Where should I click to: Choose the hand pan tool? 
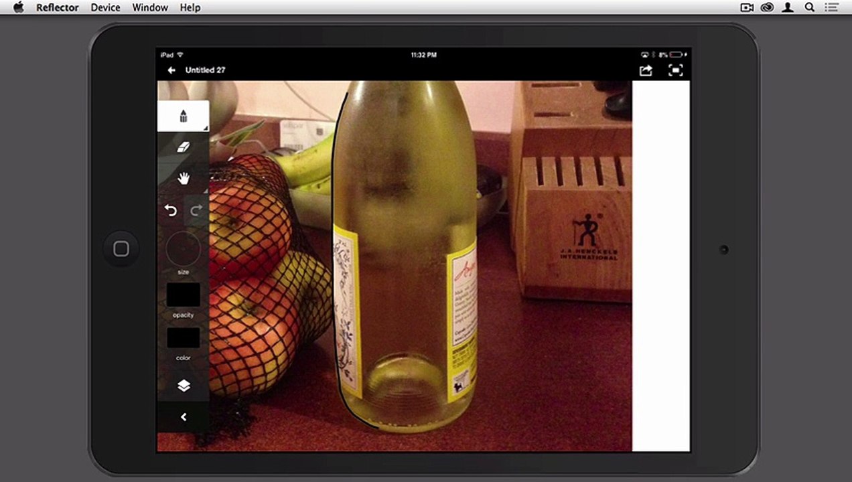click(x=183, y=178)
